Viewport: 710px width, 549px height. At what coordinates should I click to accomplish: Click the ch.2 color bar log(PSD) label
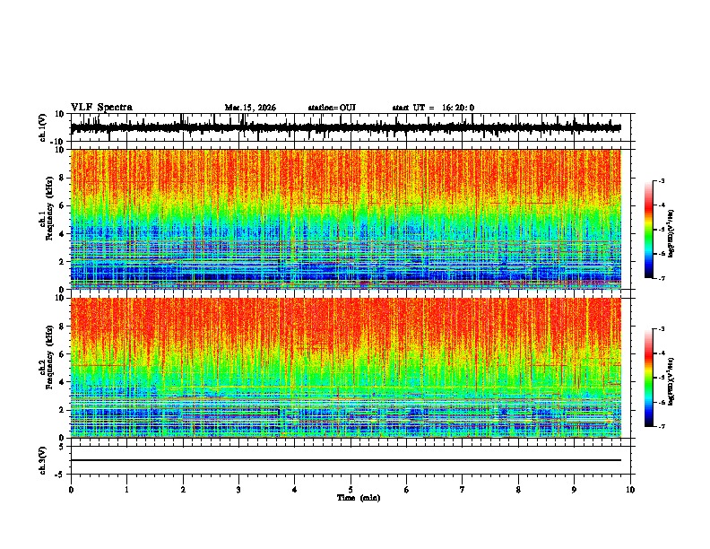(671, 381)
